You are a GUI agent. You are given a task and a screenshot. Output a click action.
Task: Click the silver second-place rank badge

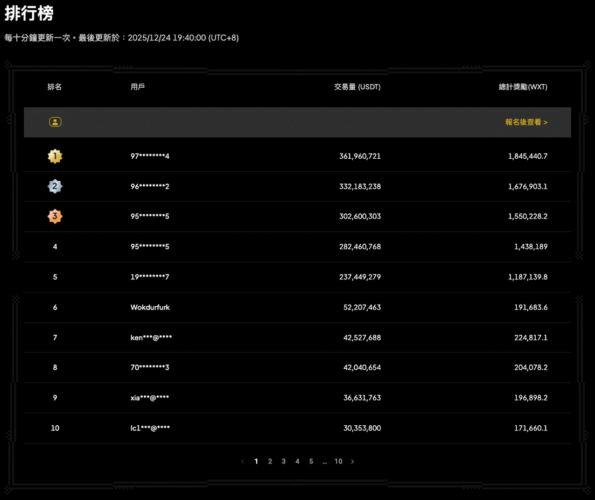(x=55, y=186)
